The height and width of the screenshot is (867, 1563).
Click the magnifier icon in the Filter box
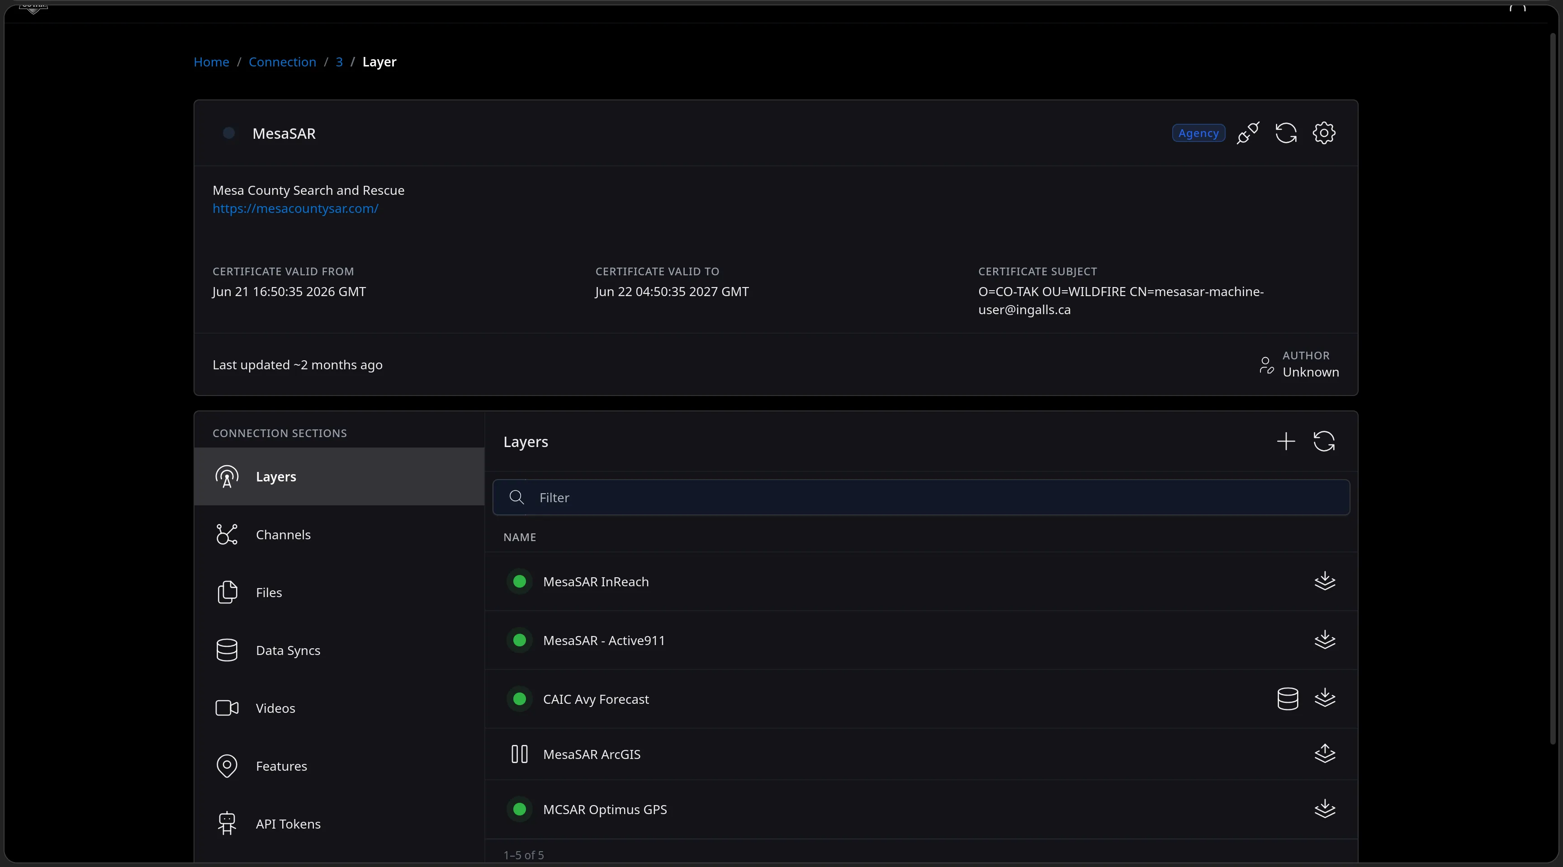(516, 497)
